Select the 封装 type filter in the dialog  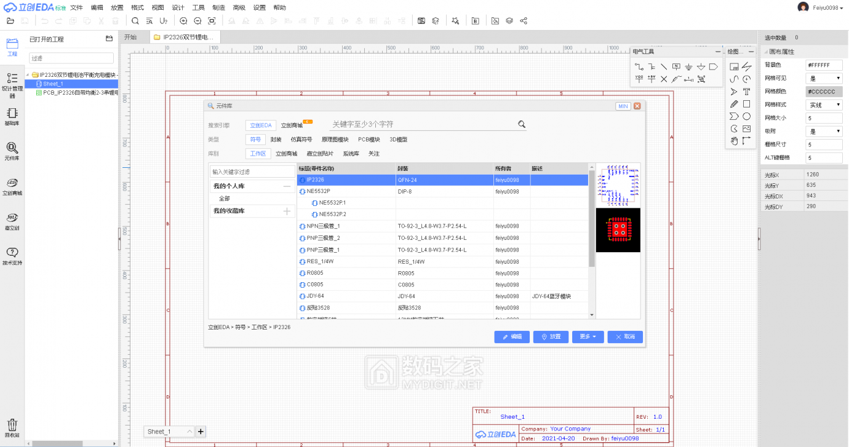(x=276, y=139)
